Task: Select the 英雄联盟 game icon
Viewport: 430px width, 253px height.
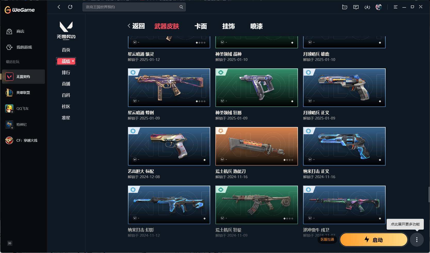Action: point(9,93)
